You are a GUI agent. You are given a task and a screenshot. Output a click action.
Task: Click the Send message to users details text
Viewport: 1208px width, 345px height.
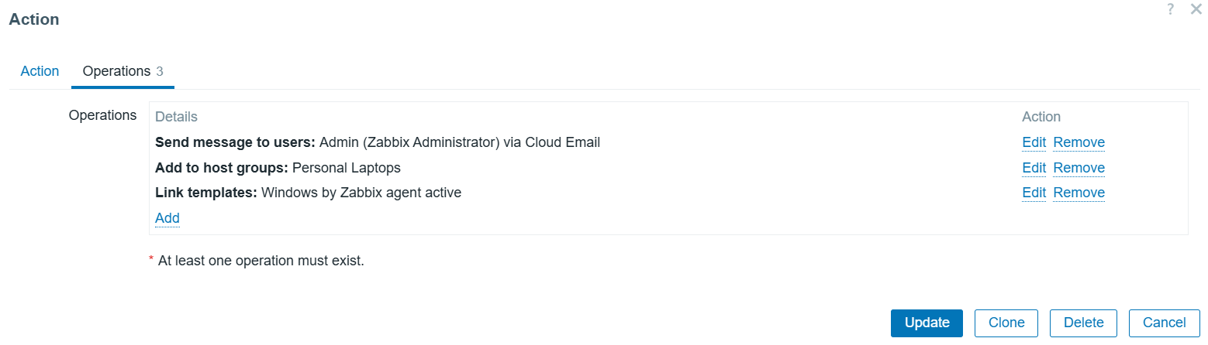[x=378, y=142]
